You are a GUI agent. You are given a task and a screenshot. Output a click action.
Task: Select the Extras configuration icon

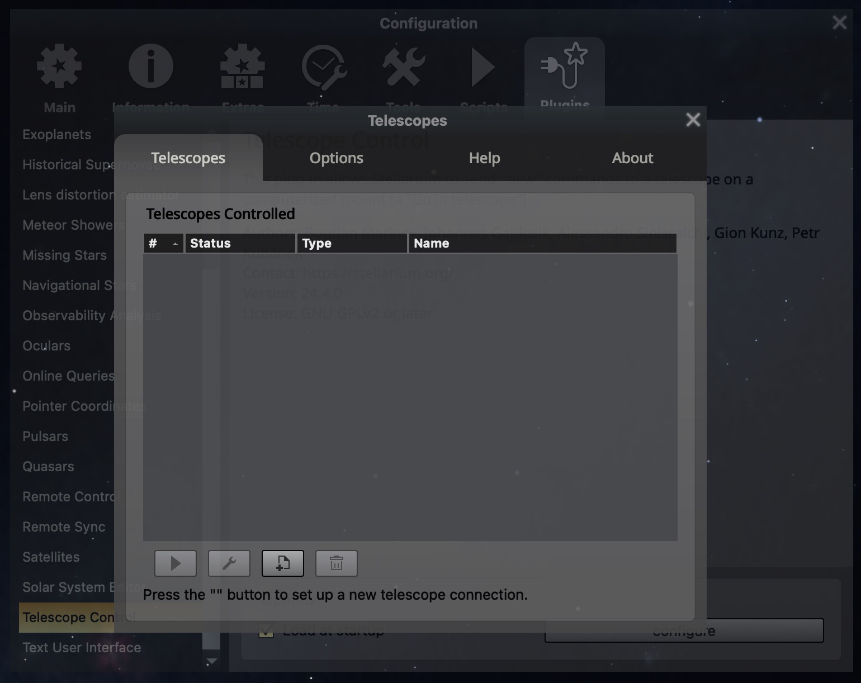pyautogui.click(x=242, y=67)
